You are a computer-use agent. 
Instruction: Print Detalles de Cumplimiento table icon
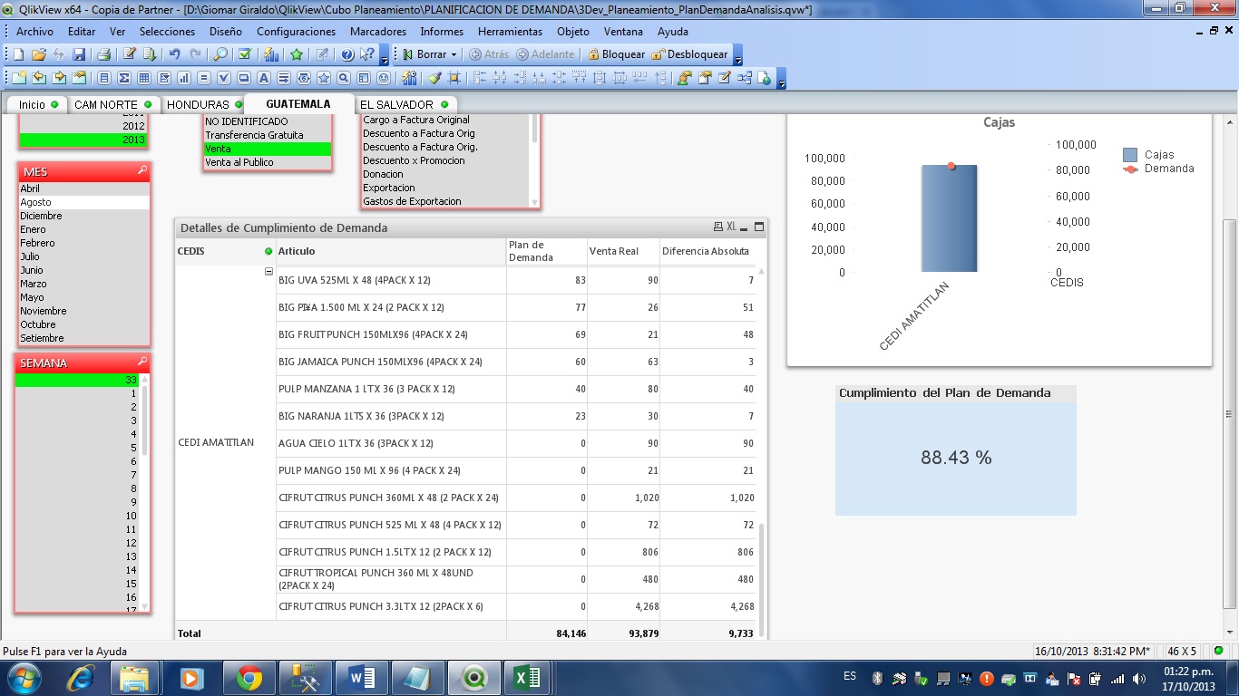point(718,227)
